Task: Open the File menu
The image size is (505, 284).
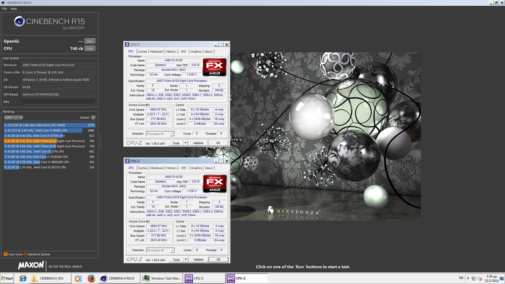Action: 4,9
